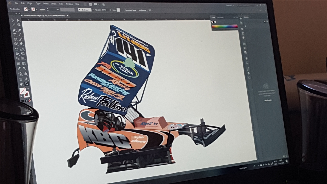Image resolution: width=327 pixels, height=184 pixels.
Task: Open the arrange documents dropdown in menu bar
Action: click(99, 4)
